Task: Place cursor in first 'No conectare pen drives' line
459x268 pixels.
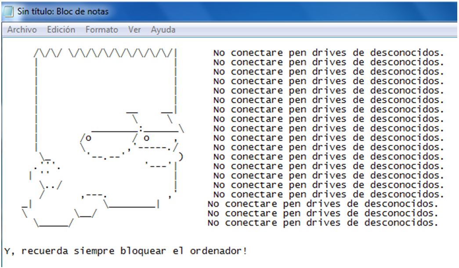Action: (329, 53)
